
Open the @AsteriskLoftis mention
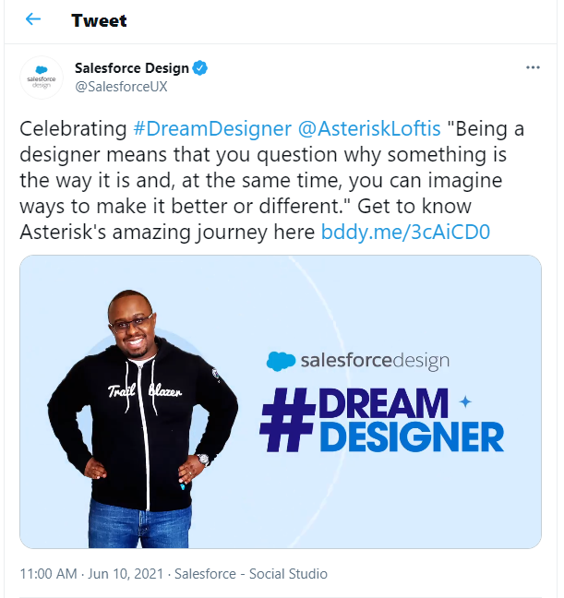click(369, 128)
